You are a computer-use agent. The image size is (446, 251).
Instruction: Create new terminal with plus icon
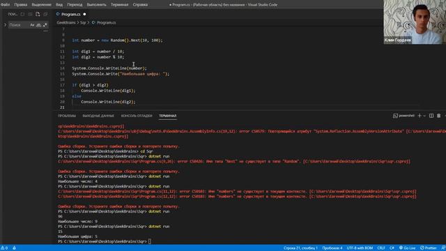tap(420, 116)
